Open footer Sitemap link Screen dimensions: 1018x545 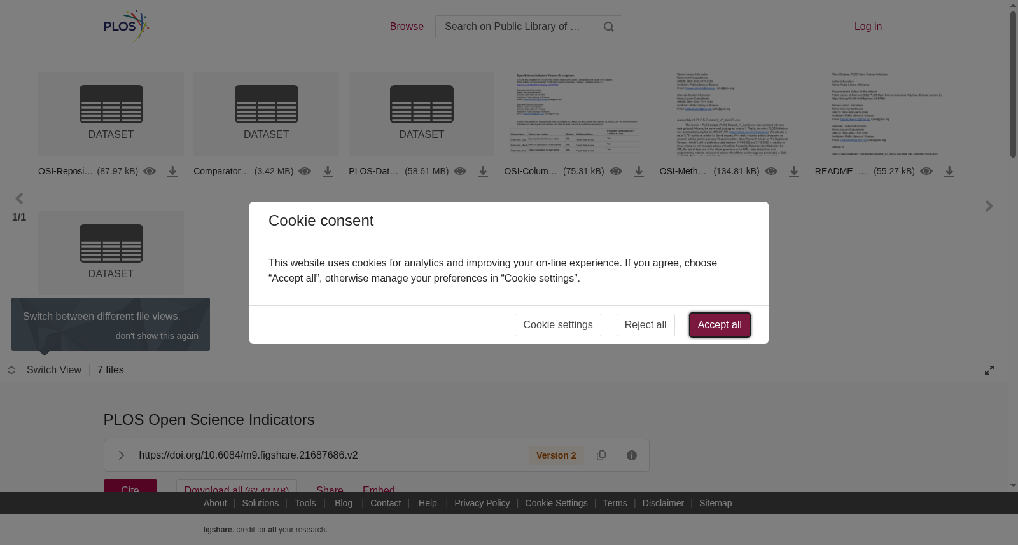point(716,503)
